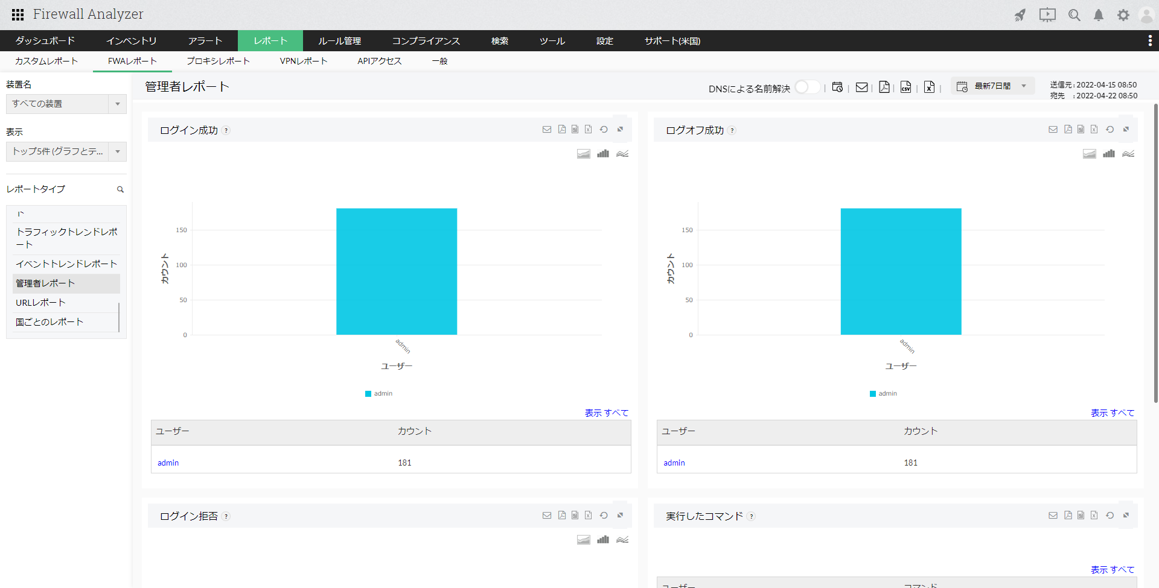1159x588 pixels.
Task: Switch to the VPNレポート sub-tab
Action: (x=304, y=61)
